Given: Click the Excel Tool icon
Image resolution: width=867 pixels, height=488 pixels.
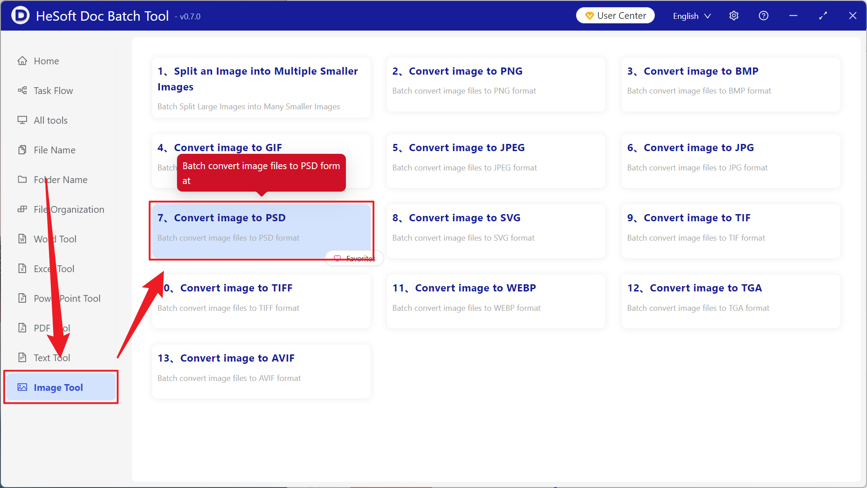Looking at the screenshot, I should 22,269.
